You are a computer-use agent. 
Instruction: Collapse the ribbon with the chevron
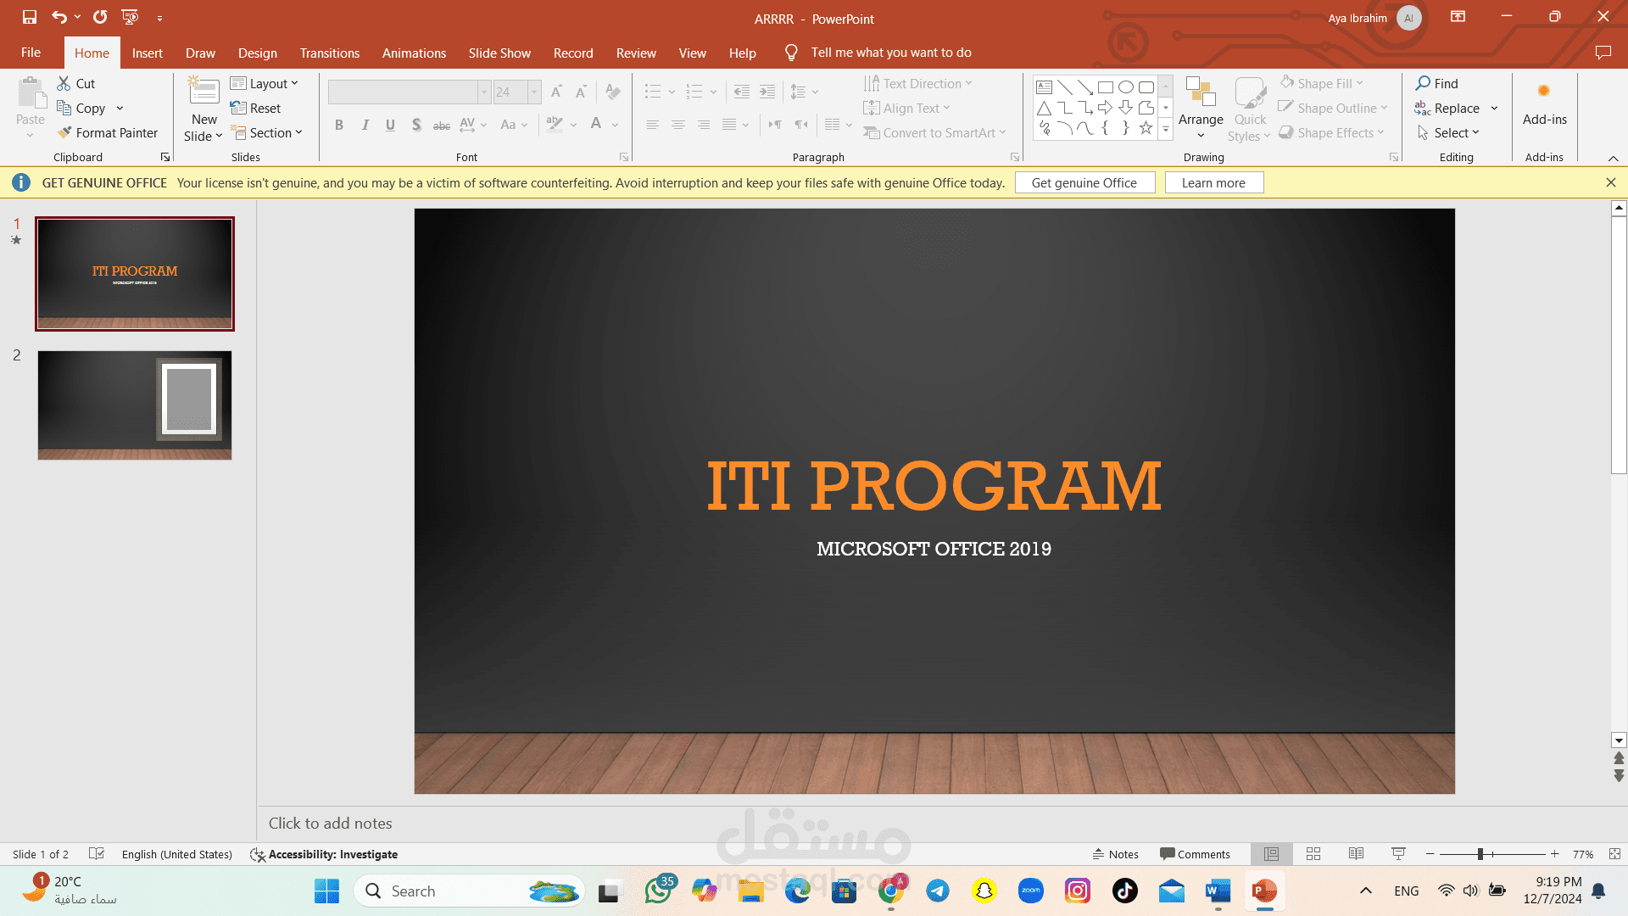(x=1613, y=158)
